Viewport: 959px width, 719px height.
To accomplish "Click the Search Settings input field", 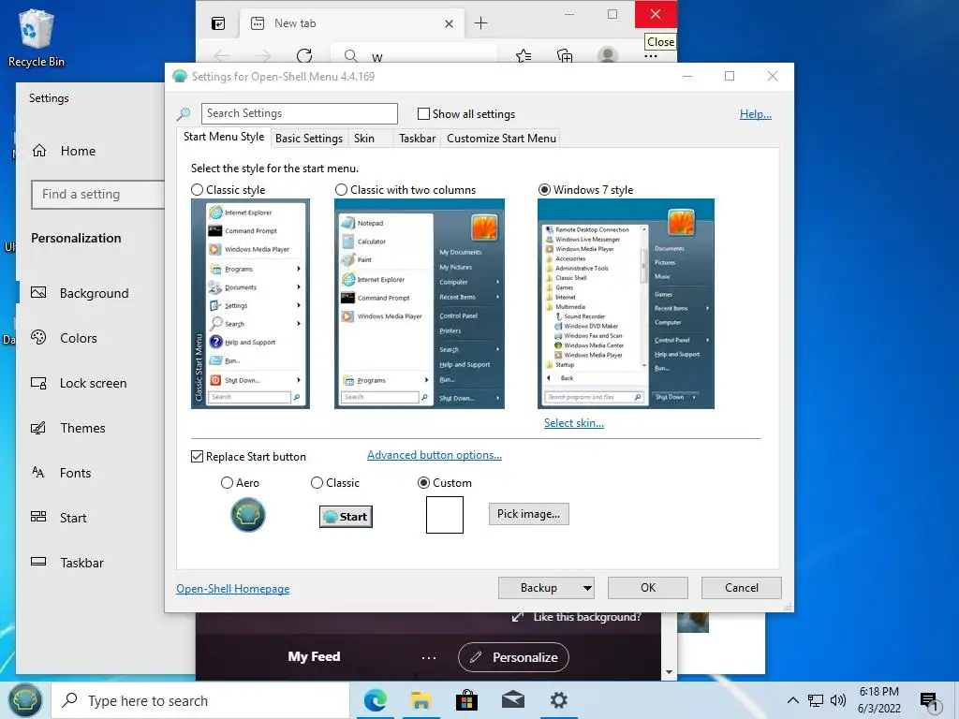I will coord(299,113).
